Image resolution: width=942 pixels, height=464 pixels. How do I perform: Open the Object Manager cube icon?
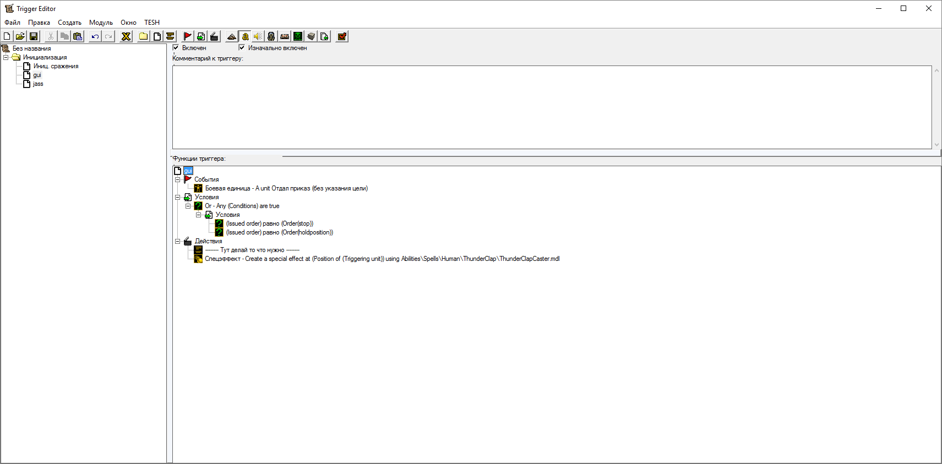click(x=311, y=36)
